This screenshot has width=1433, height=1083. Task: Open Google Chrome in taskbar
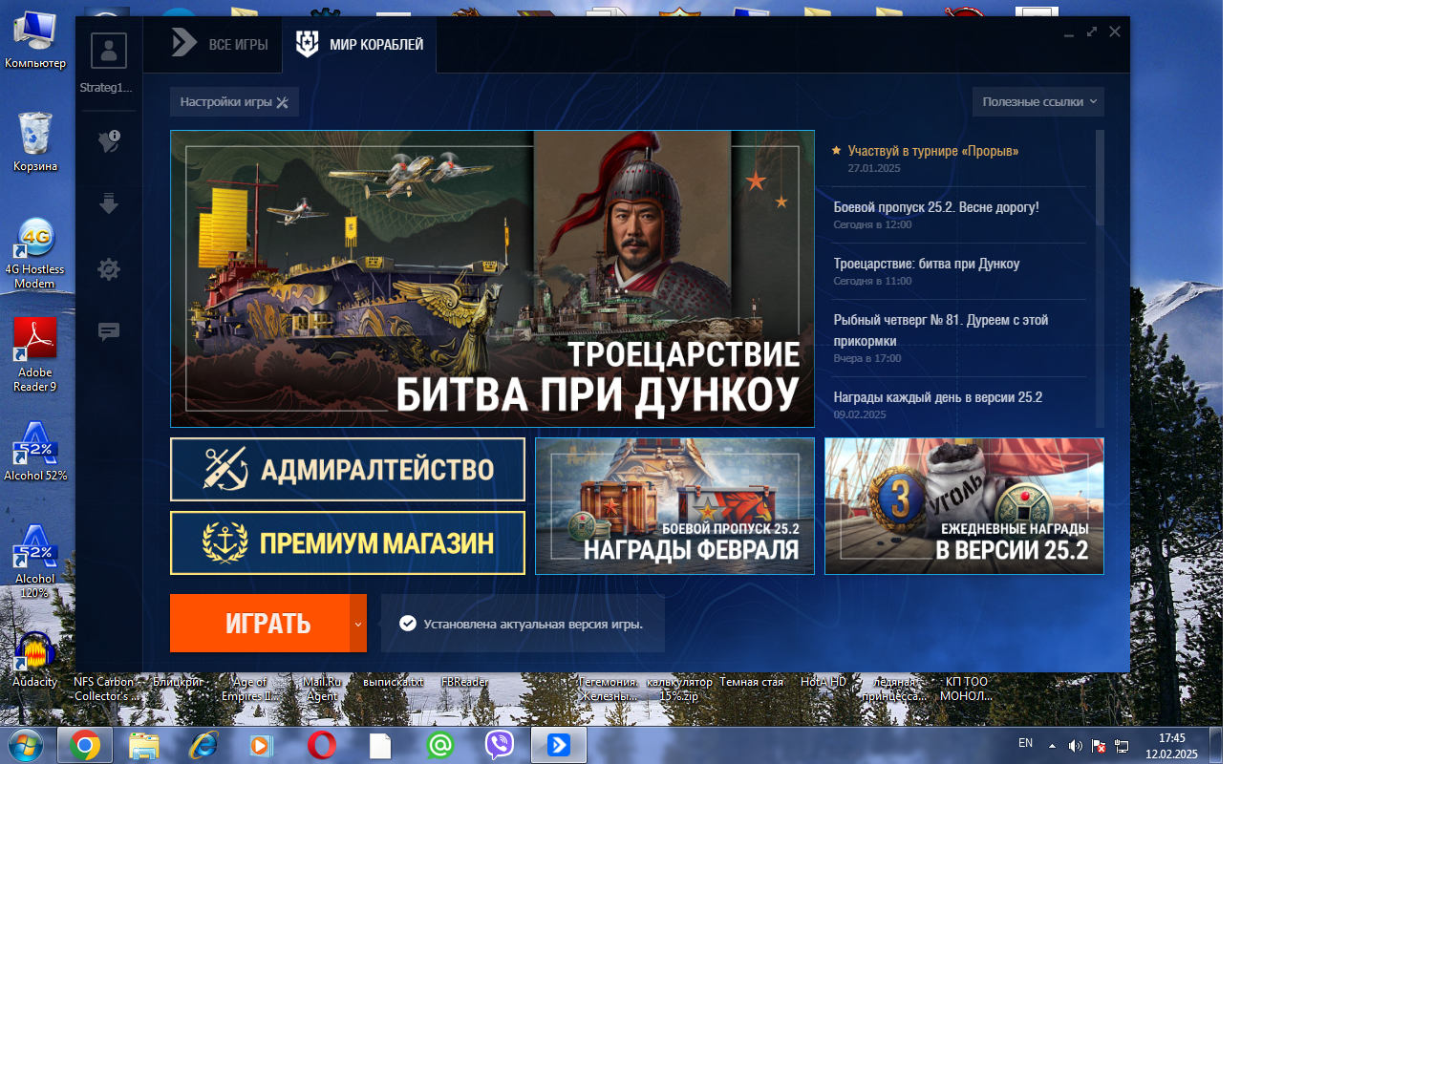pyautogui.click(x=85, y=745)
